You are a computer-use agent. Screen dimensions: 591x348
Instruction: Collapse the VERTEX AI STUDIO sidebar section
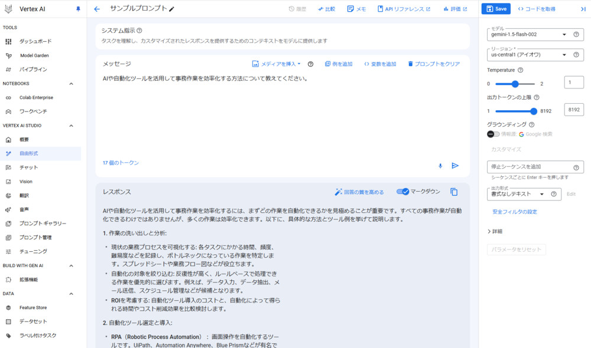72,126
